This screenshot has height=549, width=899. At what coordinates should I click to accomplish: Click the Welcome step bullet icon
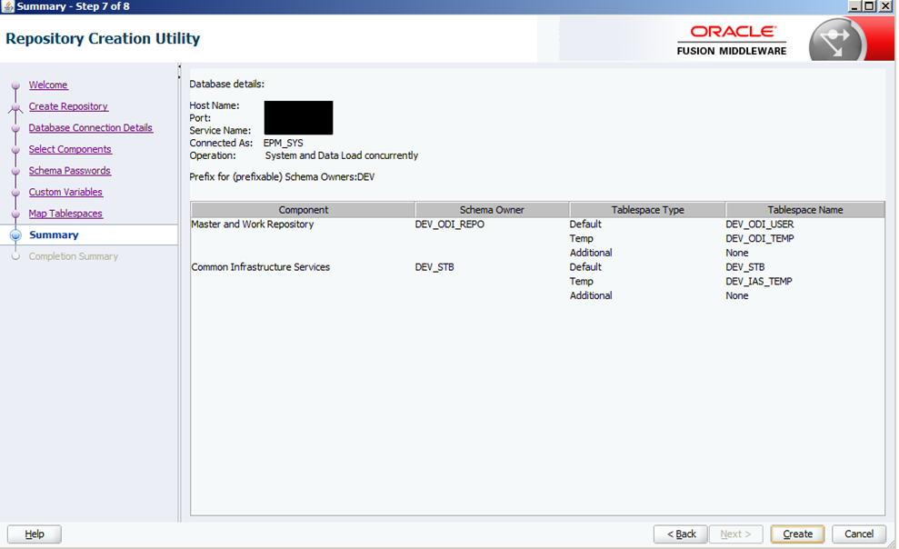tap(15, 85)
